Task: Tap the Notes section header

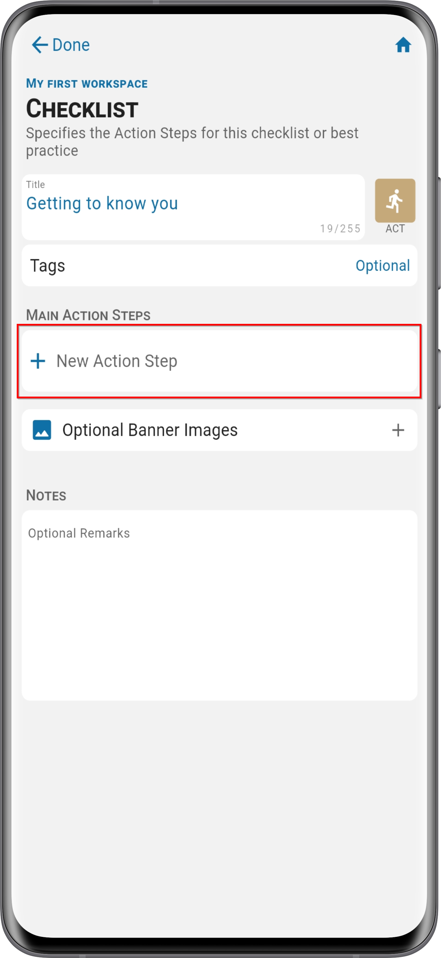Action: pyautogui.click(x=46, y=495)
